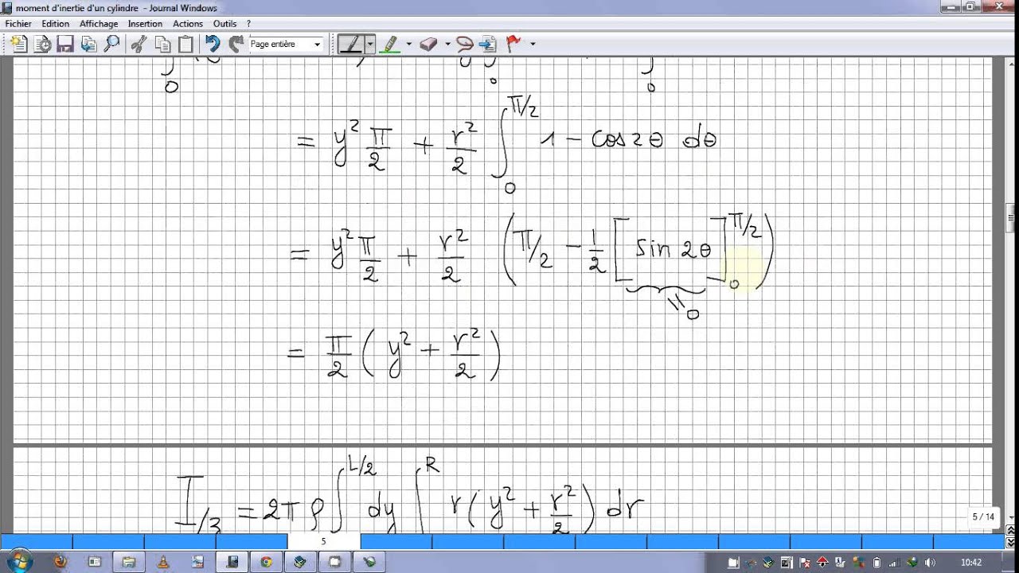Screen dimensions: 1019x573
Task: Undo the last stroke
Action: pyautogui.click(x=213, y=44)
